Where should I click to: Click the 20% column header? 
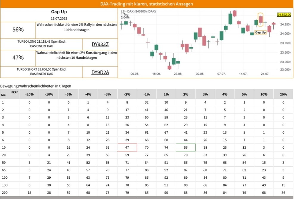[283, 94]
